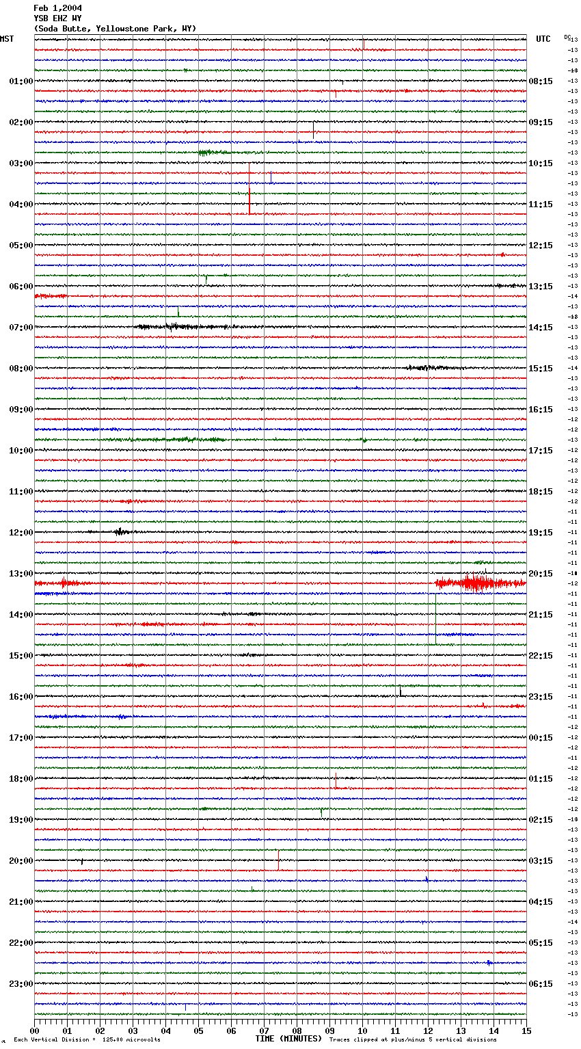
Task: Select the "05:00" MST hour label
Action: click(x=21, y=245)
